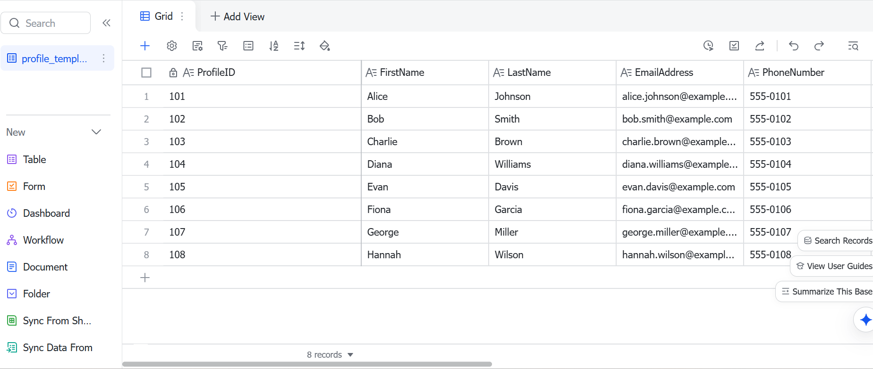The image size is (873, 369).
Task: Click the Workflow icon in sidebar
Action: click(12, 240)
